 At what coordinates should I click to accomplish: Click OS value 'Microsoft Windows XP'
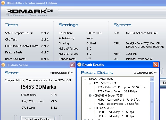click(139, 59)
